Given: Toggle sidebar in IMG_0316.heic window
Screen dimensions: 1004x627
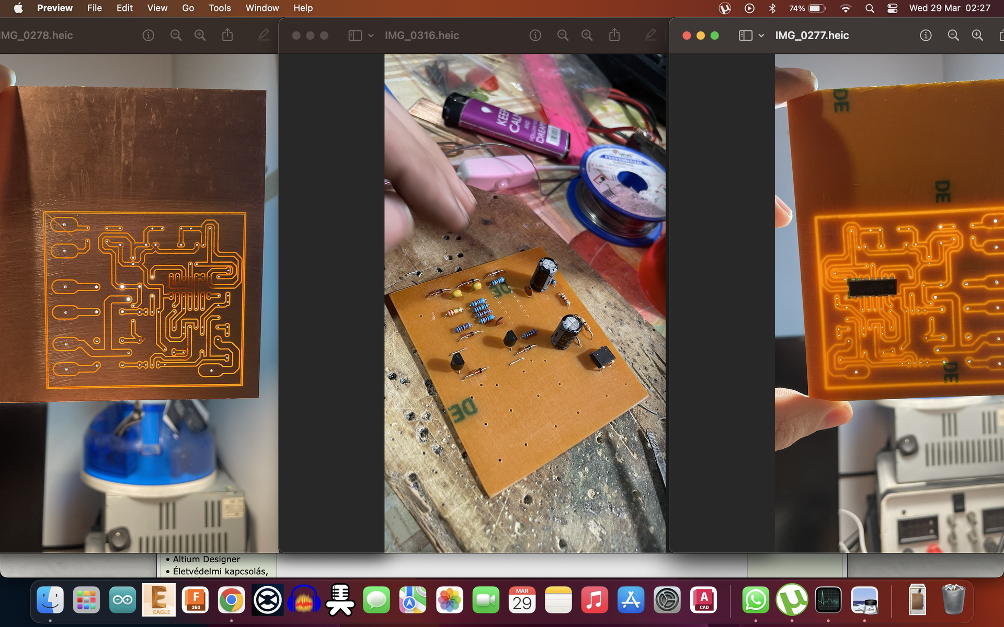Looking at the screenshot, I should pyautogui.click(x=355, y=36).
